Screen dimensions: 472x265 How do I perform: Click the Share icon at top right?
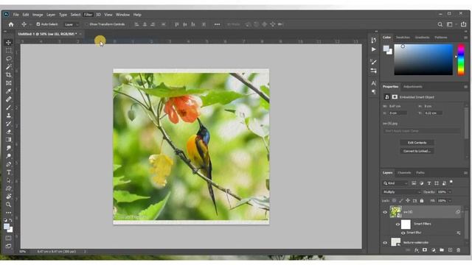pos(463,24)
